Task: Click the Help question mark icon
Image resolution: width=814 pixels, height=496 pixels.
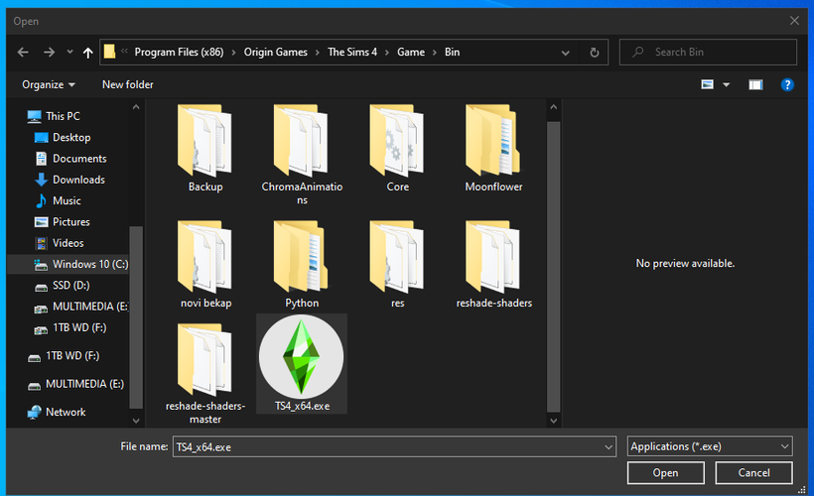Action: click(787, 85)
